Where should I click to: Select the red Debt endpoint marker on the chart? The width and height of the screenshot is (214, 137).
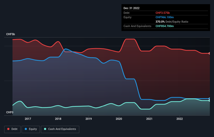tap(210, 53)
